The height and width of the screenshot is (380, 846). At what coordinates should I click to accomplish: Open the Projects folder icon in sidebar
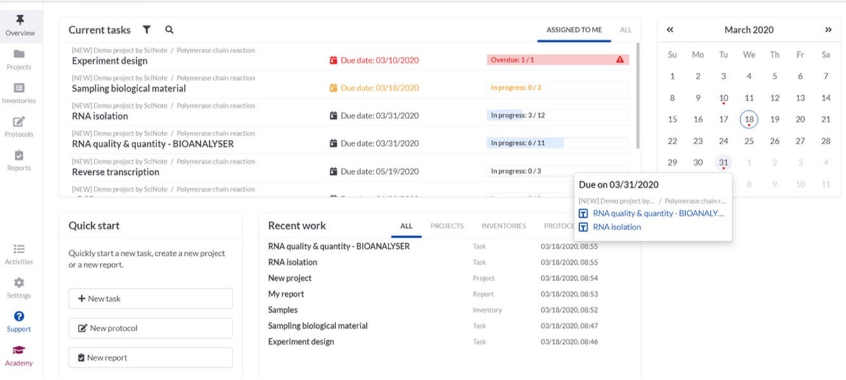[x=19, y=54]
